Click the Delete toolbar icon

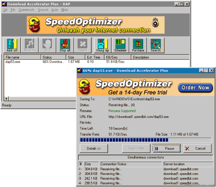point(83,45)
